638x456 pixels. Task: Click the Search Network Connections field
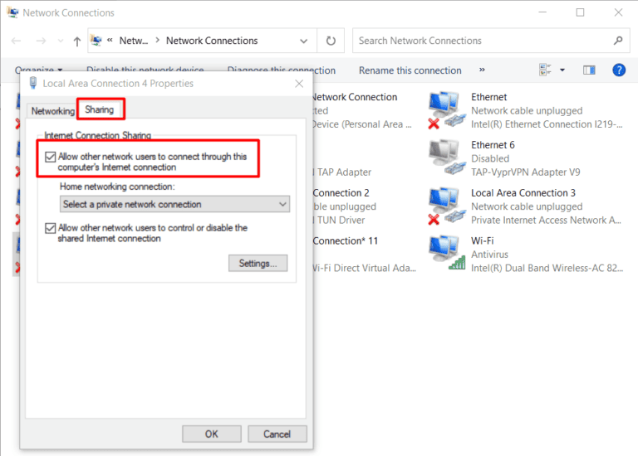[482, 41]
